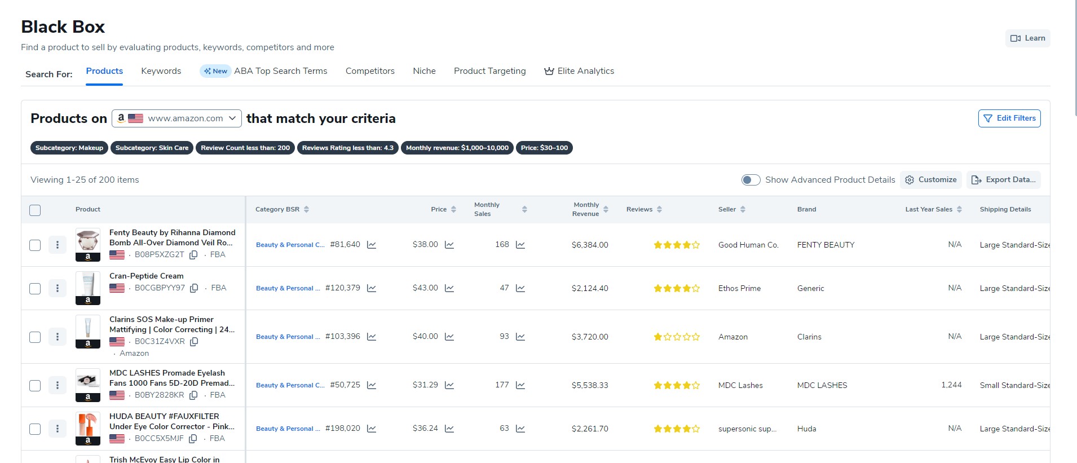Sort by Reviews column arrows
Viewport: 1077px width, 463px height.
coord(659,209)
